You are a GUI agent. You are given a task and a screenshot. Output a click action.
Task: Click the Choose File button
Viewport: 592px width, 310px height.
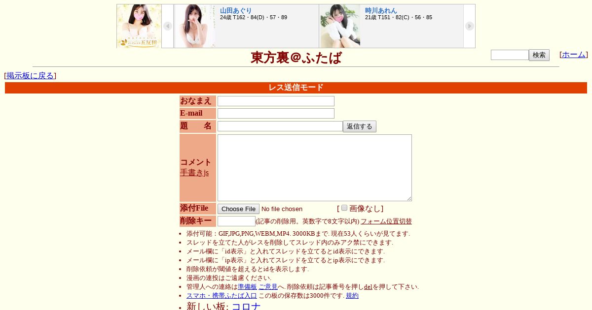point(238,209)
